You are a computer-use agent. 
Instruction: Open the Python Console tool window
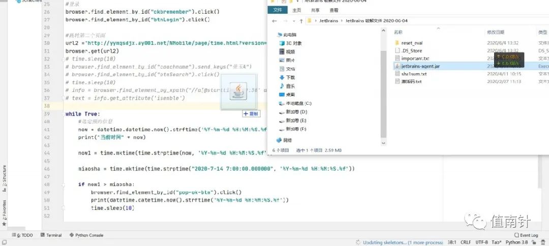point(86,235)
